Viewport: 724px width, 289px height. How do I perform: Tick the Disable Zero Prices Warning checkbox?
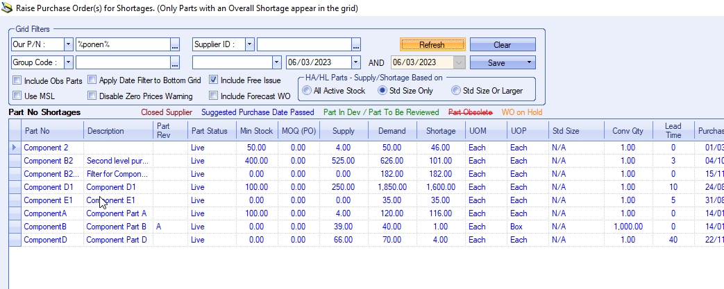click(92, 96)
